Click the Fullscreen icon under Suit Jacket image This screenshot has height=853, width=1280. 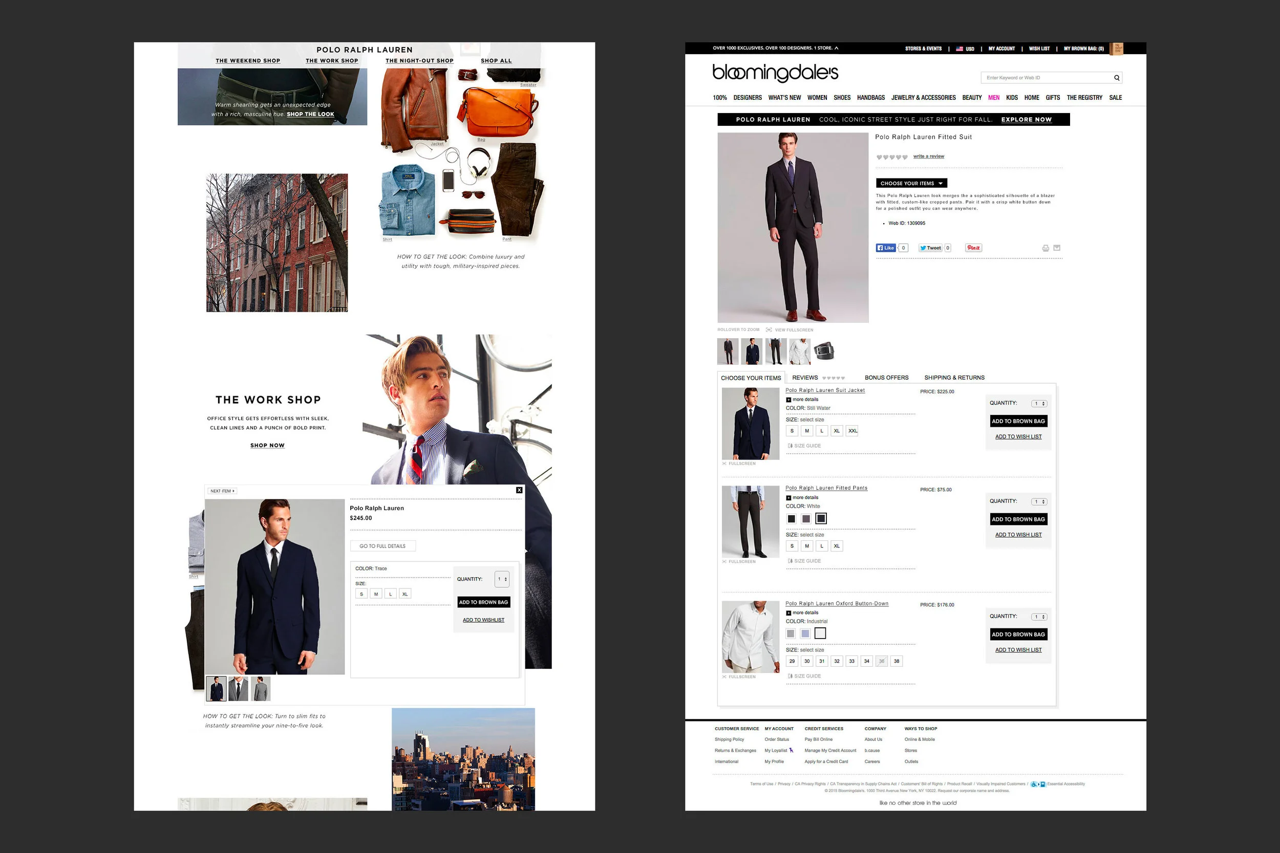[724, 464]
